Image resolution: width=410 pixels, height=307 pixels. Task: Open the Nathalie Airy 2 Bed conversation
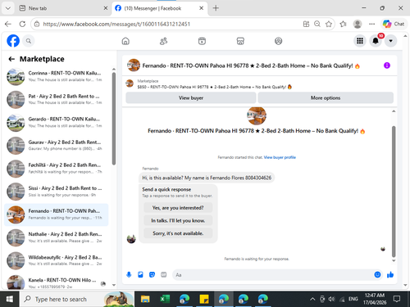[x=56, y=237]
